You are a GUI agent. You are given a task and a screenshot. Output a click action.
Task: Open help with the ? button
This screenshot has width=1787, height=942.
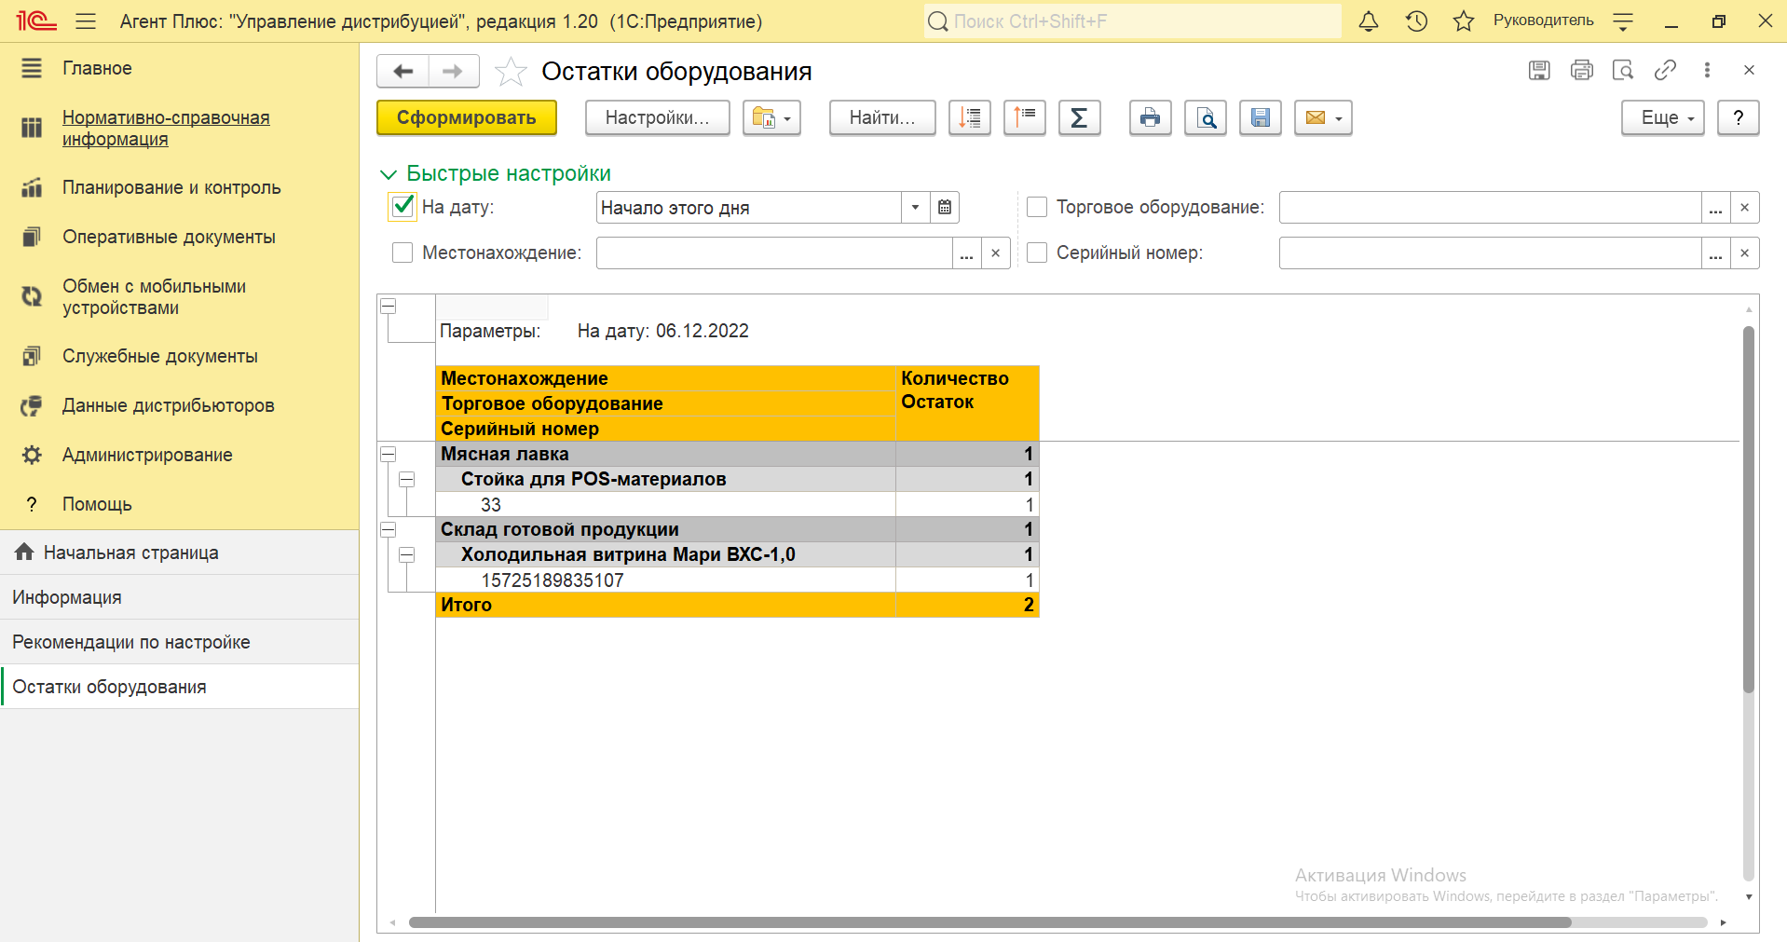pos(1739,118)
